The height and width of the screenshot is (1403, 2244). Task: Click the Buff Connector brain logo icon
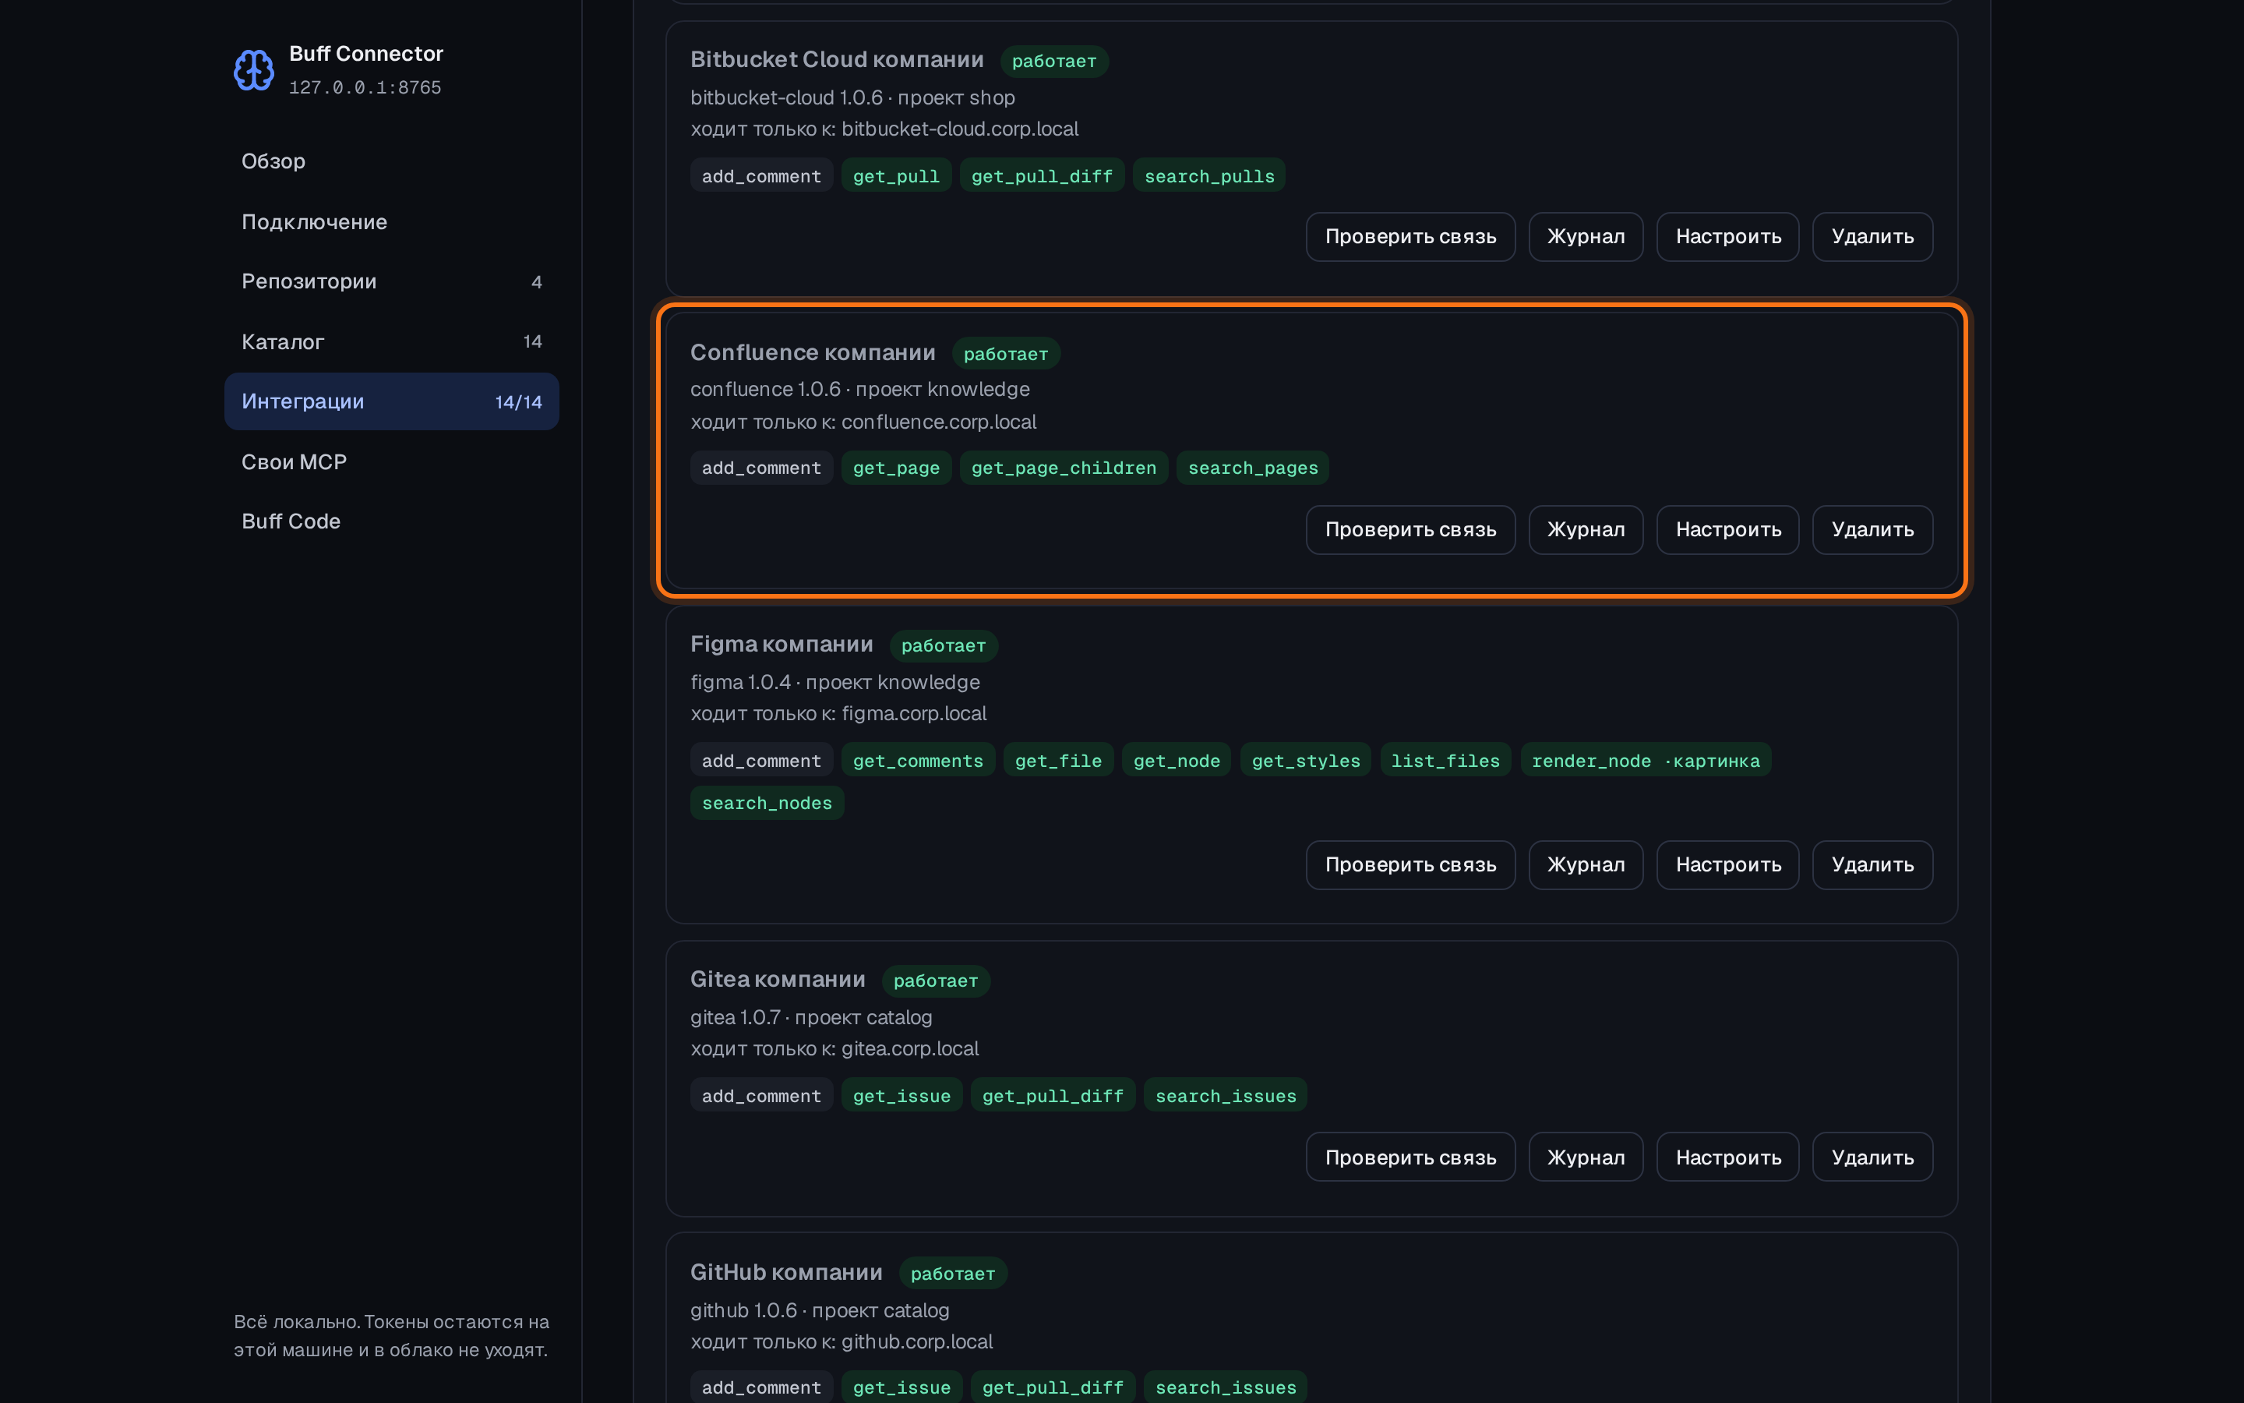coord(253,70)
